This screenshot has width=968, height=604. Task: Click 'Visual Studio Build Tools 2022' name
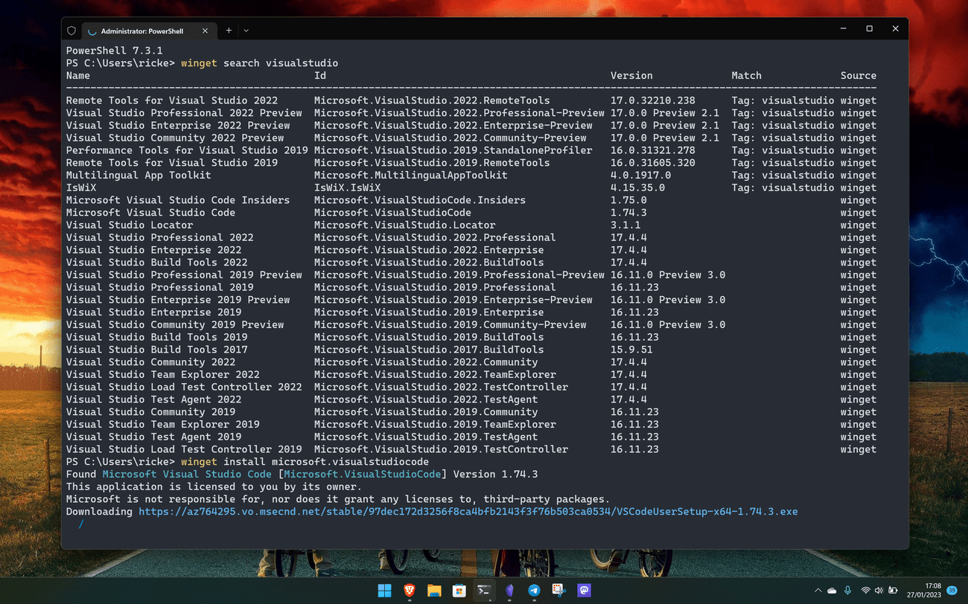pos(156,263)
